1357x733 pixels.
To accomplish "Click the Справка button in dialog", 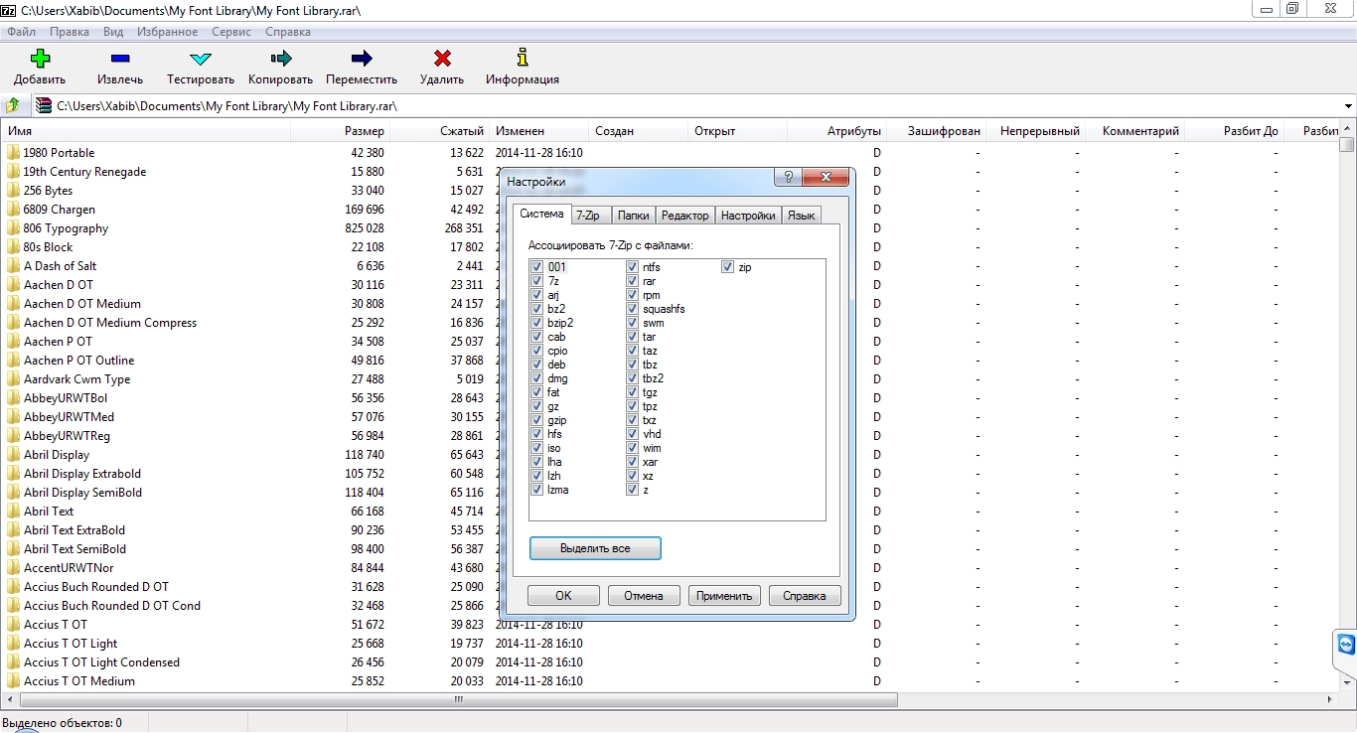I will [x=805, y=596].
